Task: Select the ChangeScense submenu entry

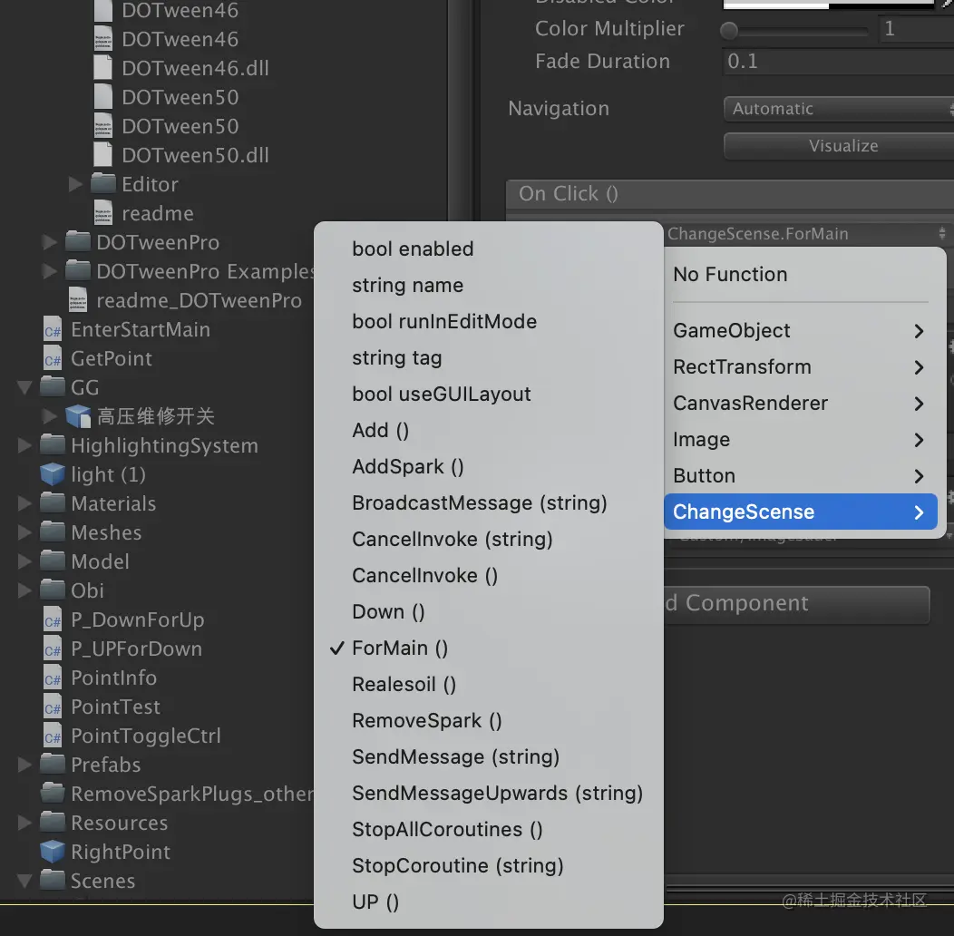Action: pos(800,512)
